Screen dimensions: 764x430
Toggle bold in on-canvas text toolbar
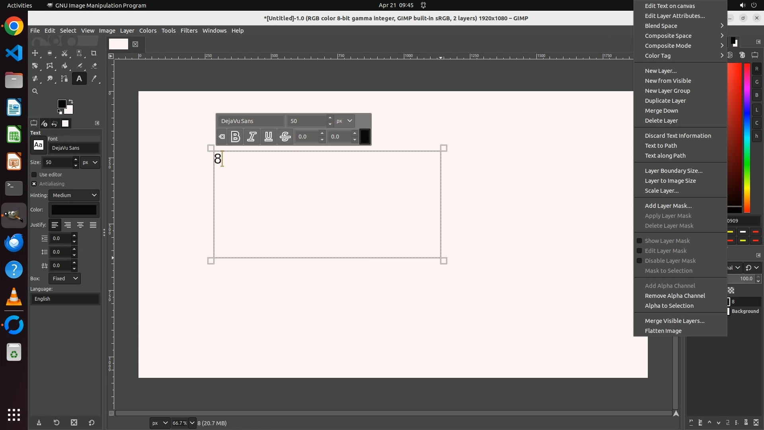[235, 137]
